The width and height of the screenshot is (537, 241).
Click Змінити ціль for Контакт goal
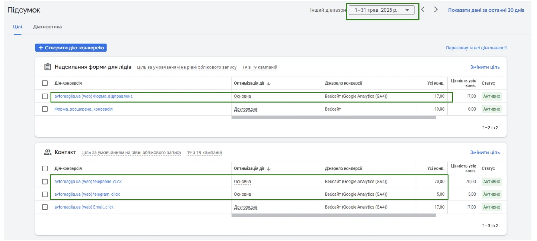pos(485,152)
